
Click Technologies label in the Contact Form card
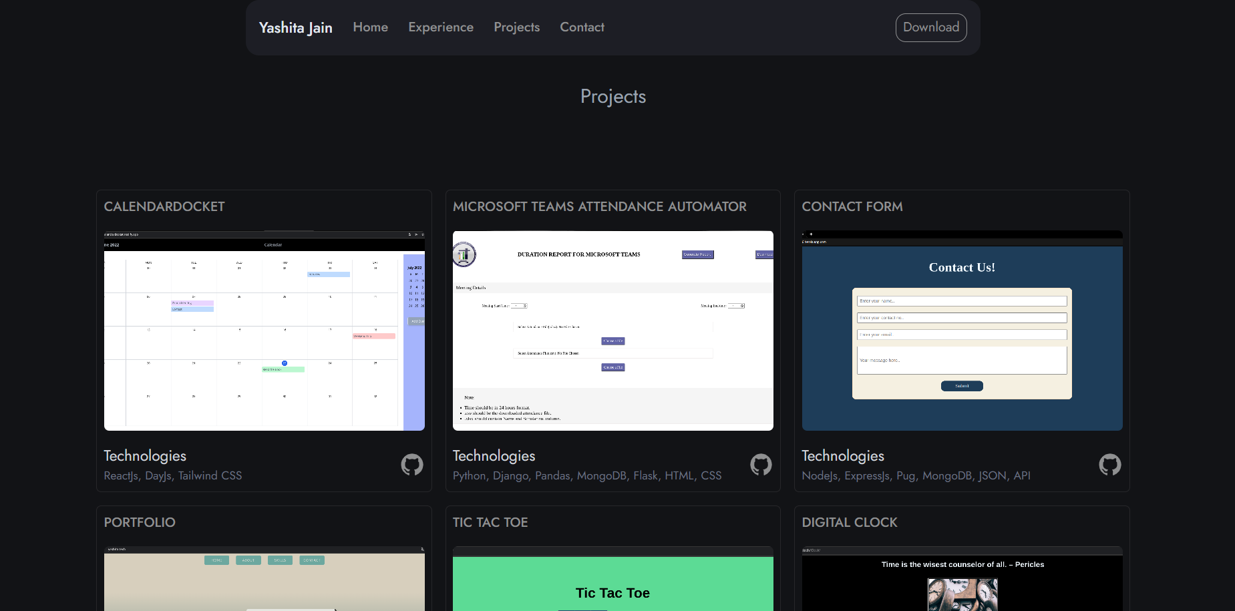[x=843, y=456]
